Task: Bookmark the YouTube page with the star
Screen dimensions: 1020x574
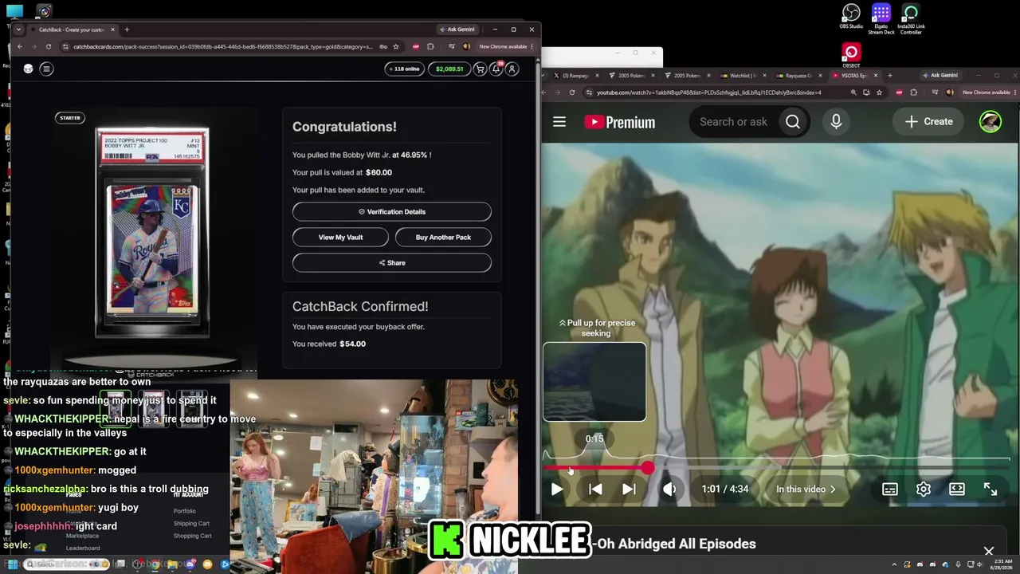Action: click(879, 92)
